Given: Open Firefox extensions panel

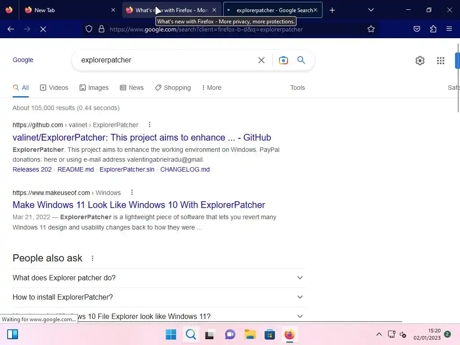Looking at the screenshot, I should point(433,29).
